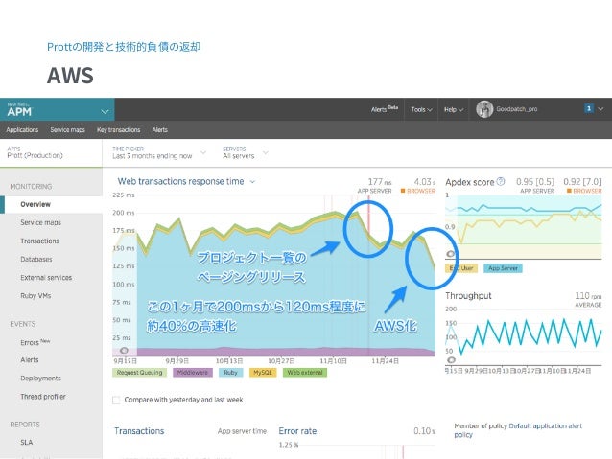Open the New Relic APM product switcher chevron
612x459 pixels.
pyautogui.click(x=105, y=112)
